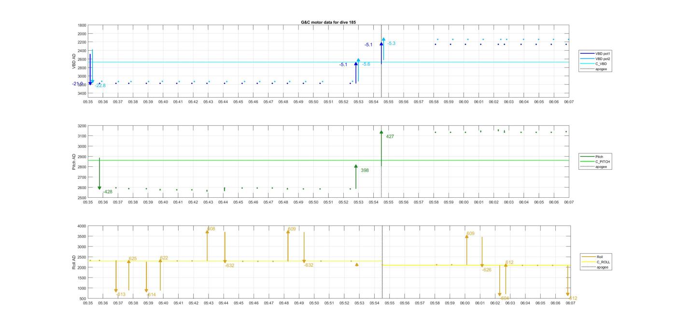Click the '-5.3' VBD data label
Image resolution: width=676 pixels, height=335 pixels.
click(391, 44)
